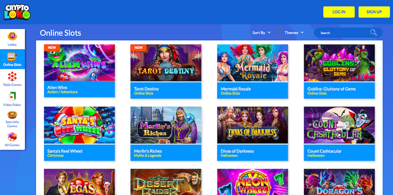Expand the Sort By dropdown
This screenshot has height=195, width=393.
coord(262,33)
